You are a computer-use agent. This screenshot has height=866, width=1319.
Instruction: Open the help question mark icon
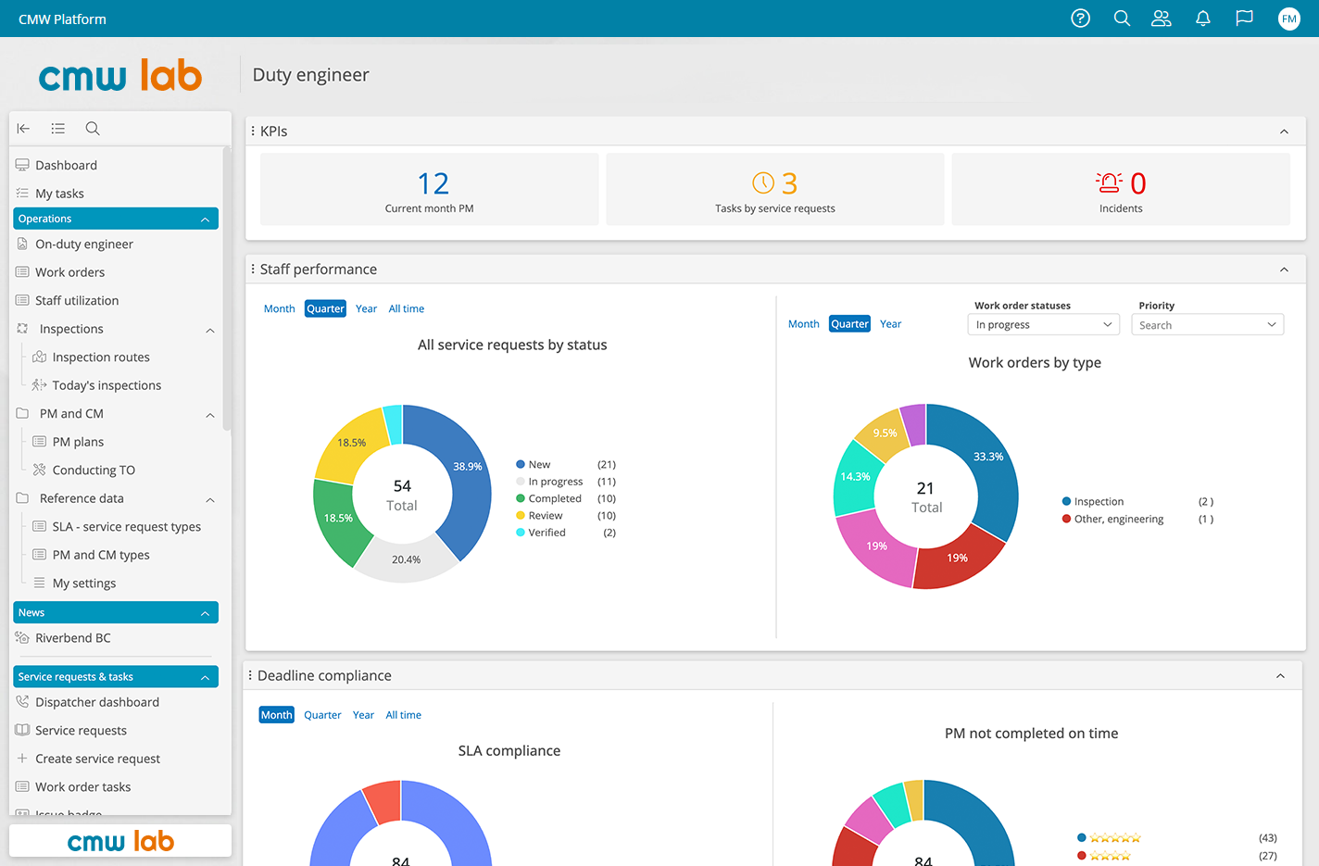point(1080,19)
